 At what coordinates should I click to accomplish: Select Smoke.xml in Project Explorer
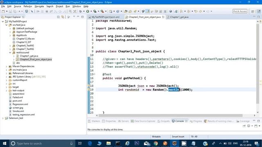[x=18, y=111]
